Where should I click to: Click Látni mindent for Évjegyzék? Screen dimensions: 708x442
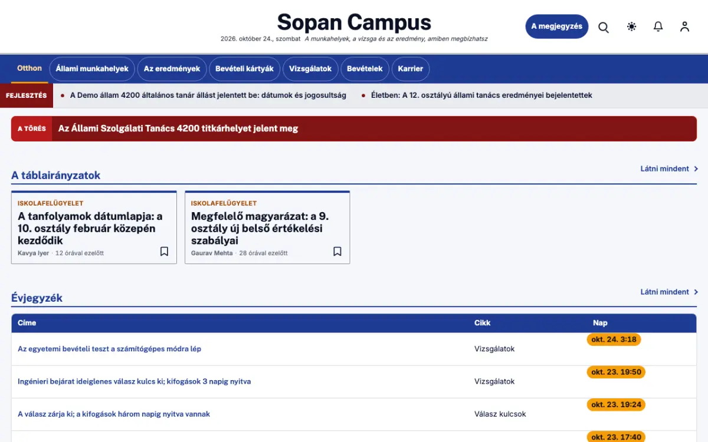(x=669, y=292)
